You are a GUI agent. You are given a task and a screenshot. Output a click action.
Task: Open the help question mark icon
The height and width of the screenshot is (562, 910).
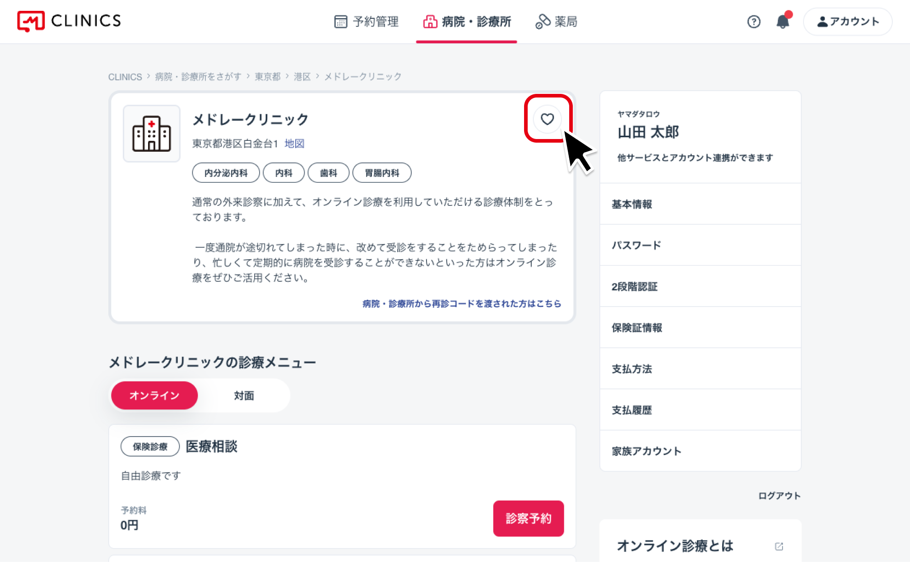point(754,22)
